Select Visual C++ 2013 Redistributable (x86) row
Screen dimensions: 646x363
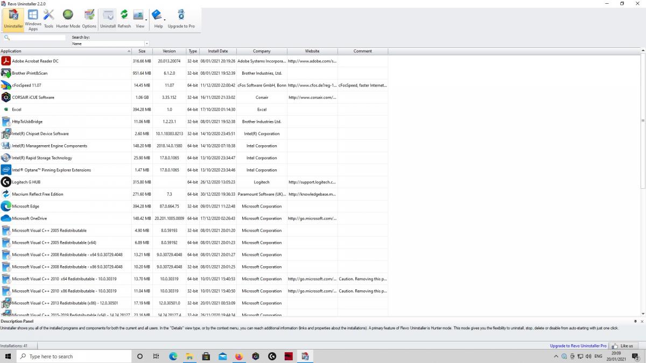click(x=194, y=303)
